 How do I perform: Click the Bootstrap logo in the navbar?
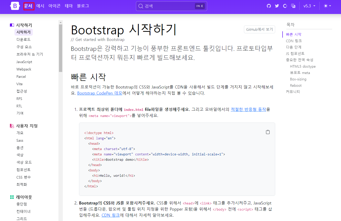coord(15,6)
